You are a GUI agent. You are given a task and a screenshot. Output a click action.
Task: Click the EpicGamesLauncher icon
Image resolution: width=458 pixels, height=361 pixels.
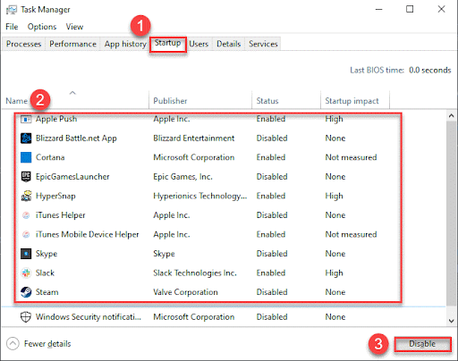click(26, 177)
